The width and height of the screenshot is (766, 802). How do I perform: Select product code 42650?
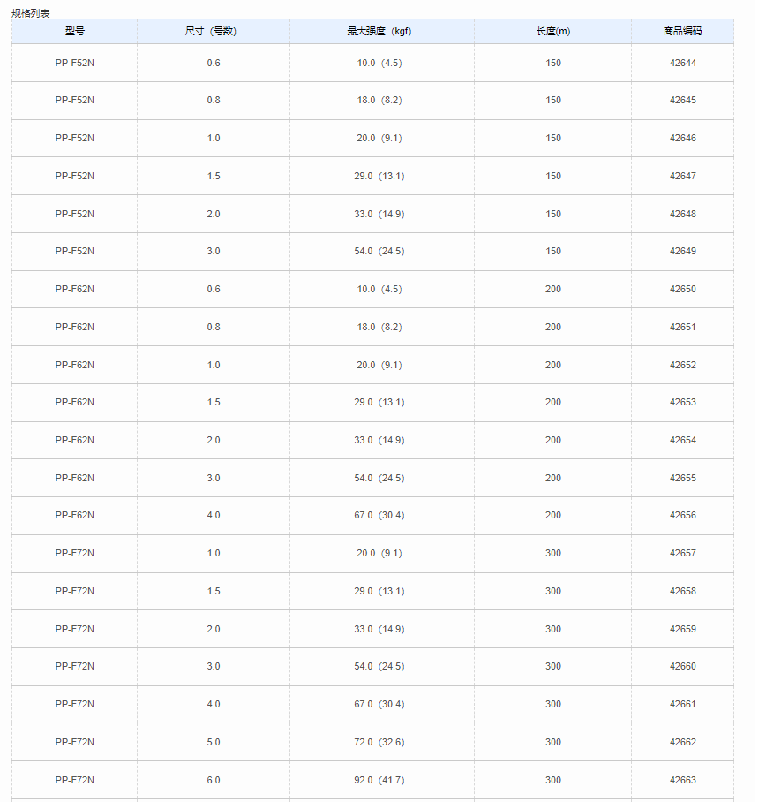[x=683, y=289]
